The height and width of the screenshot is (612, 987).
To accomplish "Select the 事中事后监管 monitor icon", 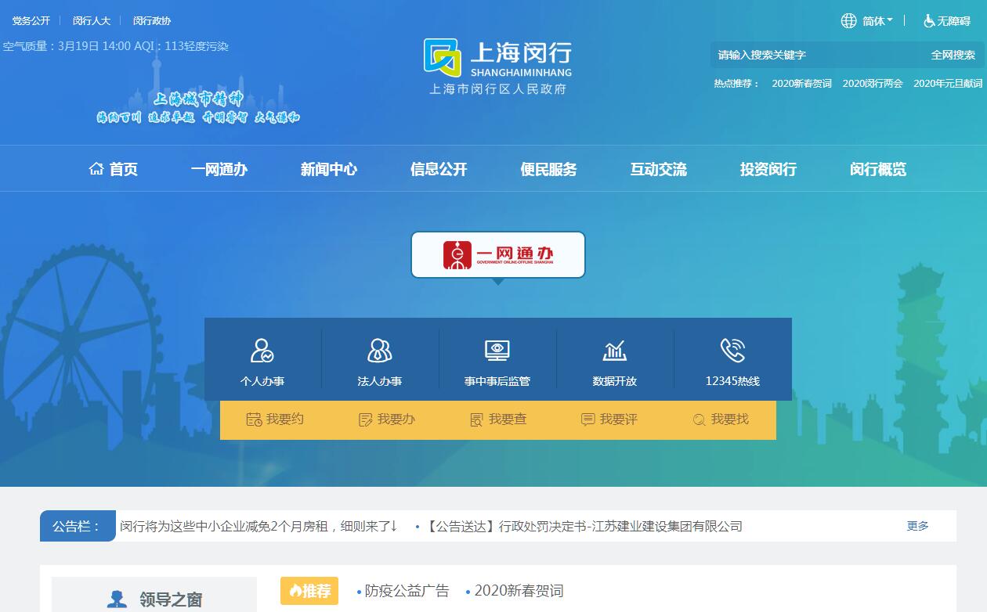I will click(497, 351).
